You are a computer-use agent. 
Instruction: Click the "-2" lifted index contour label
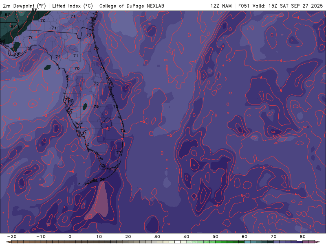tap(294, 221)
